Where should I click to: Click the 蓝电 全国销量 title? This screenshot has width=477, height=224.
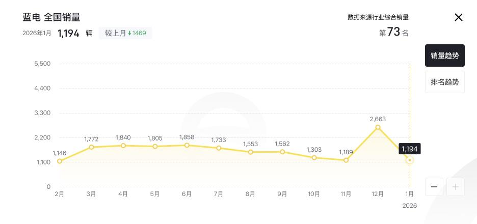pyautogui.click(x=51, y=17)
